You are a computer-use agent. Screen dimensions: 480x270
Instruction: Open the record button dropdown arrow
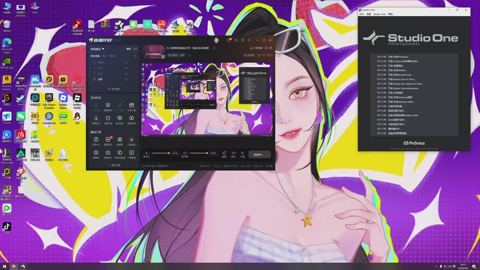coord(236,152)
